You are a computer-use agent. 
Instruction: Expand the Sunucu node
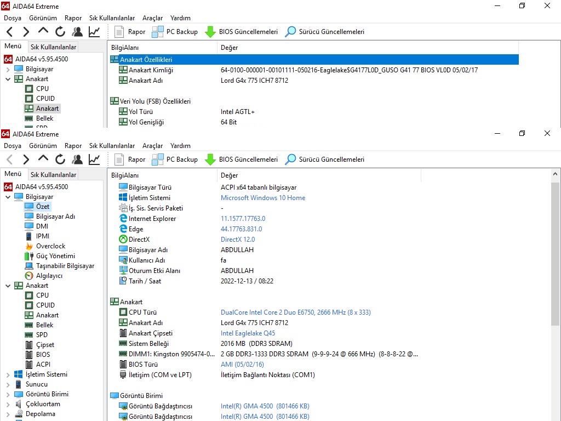click(8, 385)
